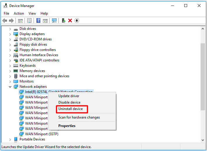
Task: Collapse the Network adapters node
Action: point(10,87)
